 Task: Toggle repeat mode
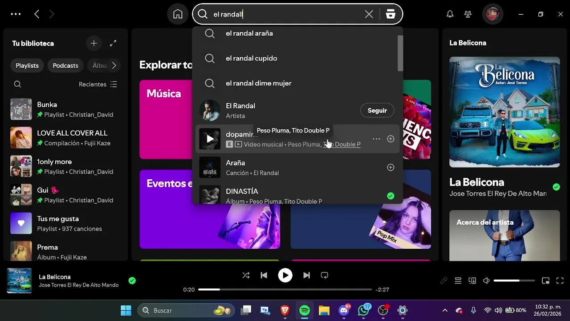click(x=324, y=276)
